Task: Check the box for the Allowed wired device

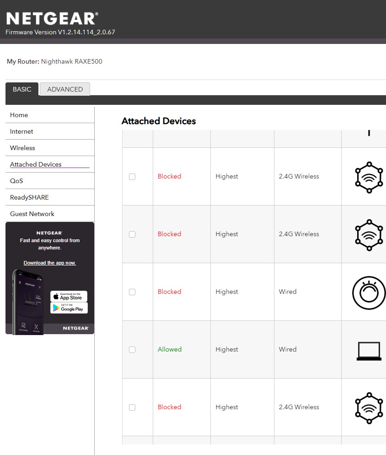Action: [132, 350]
